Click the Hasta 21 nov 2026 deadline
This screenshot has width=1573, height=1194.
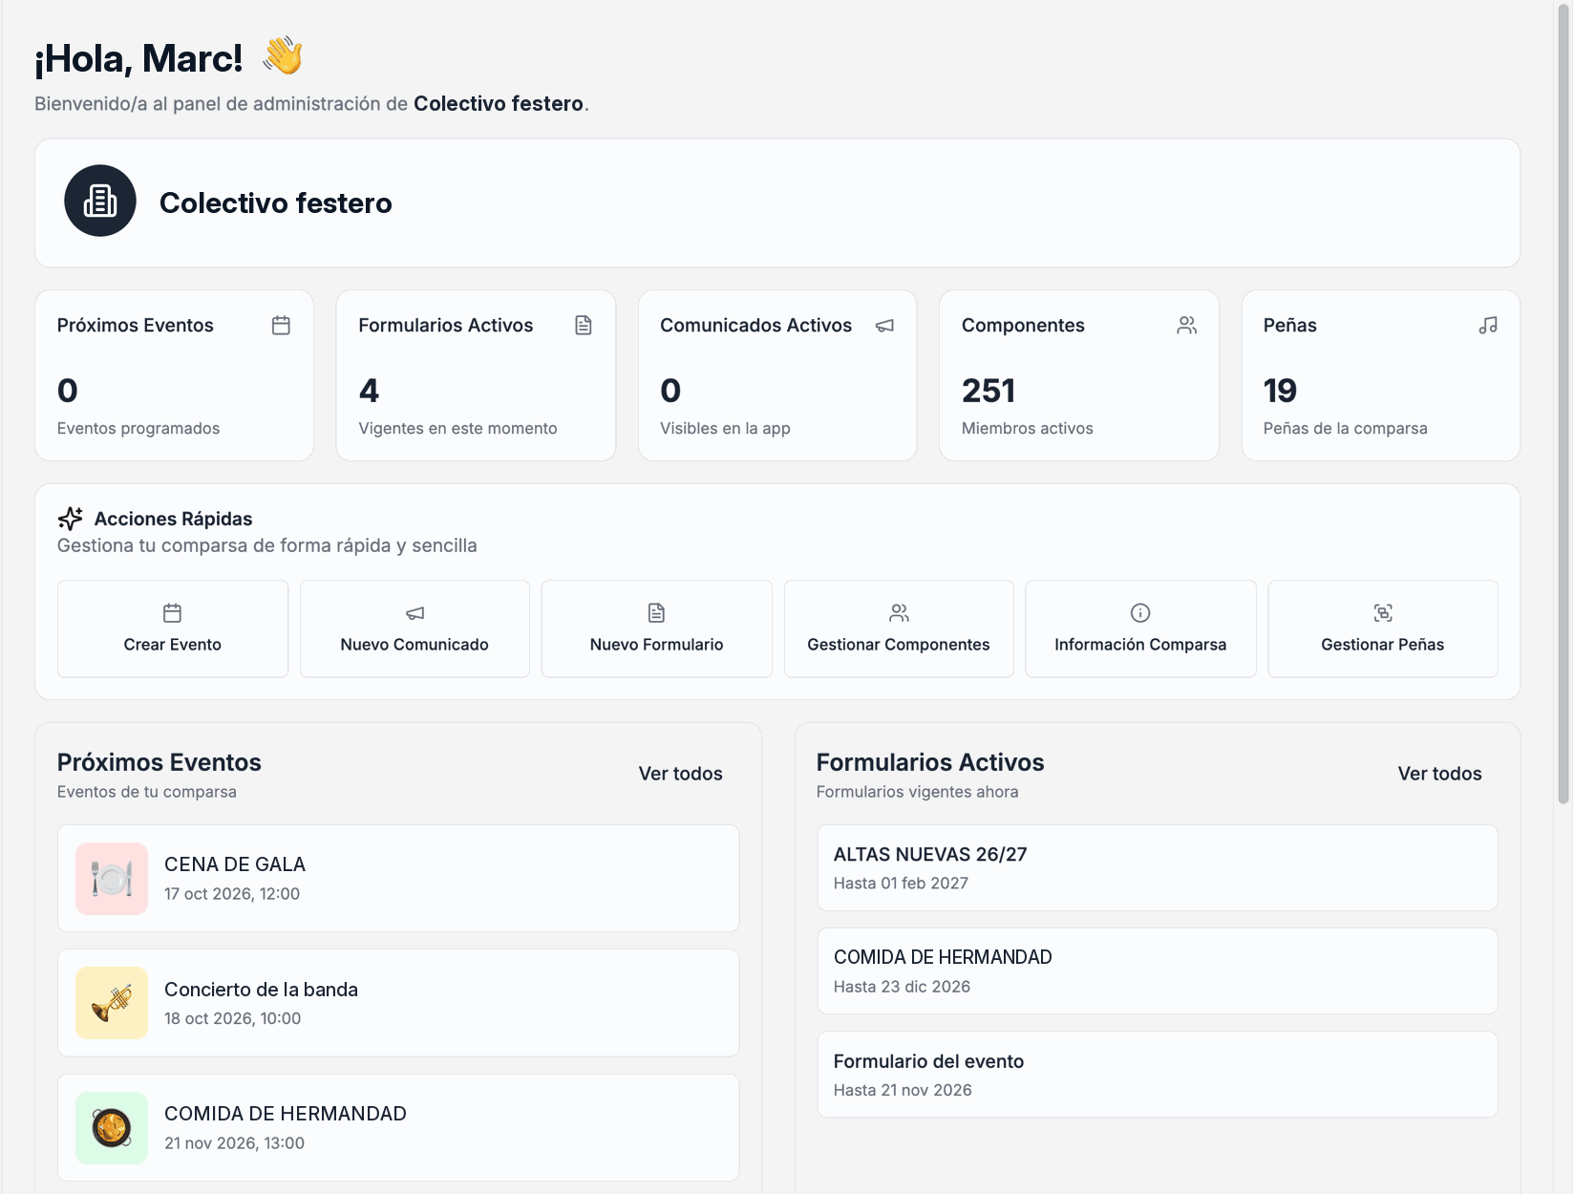click(903, 1090)
